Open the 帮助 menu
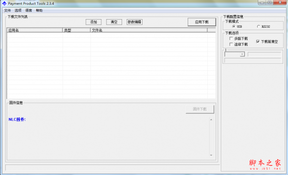Viewport: 288px width, 175px height. tap(39, 11)
